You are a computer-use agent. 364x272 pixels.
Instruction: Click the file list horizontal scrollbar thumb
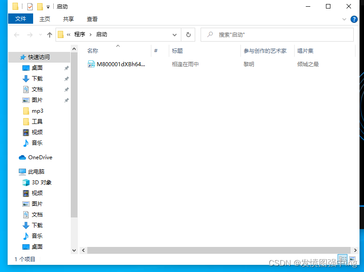coord(218,250)
